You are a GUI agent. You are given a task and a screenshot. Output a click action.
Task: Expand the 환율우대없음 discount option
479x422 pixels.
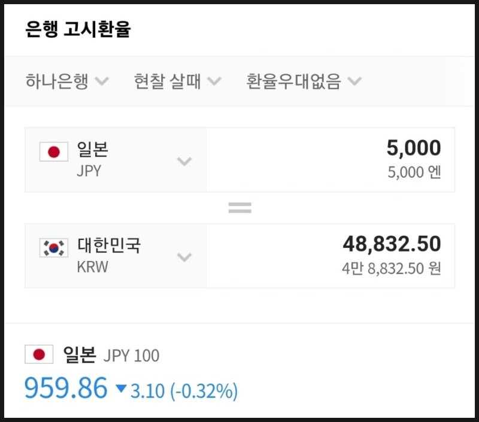[x=293, y=81]
